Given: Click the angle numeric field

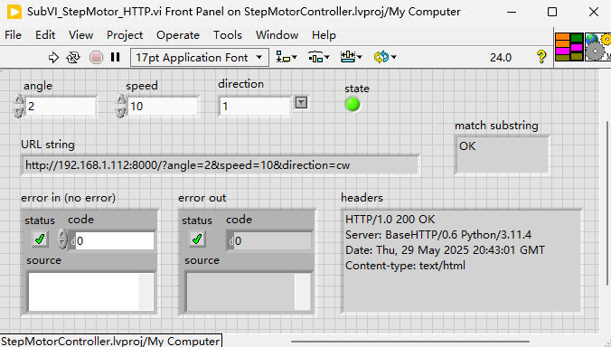Looking at the screenshot, I should tap(61, 106).
